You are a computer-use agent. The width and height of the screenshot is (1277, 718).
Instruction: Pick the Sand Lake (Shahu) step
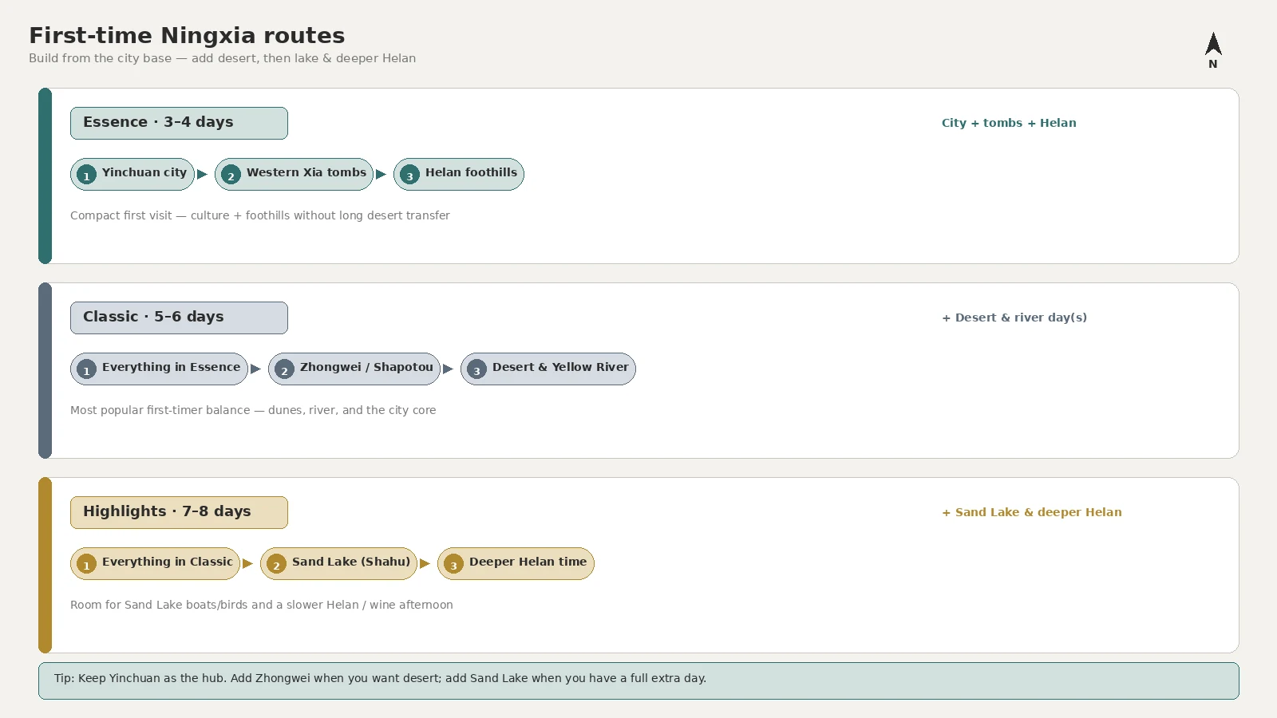(338, 563)
